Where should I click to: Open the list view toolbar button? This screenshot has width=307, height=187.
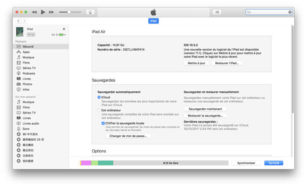(x=217, y=12)
